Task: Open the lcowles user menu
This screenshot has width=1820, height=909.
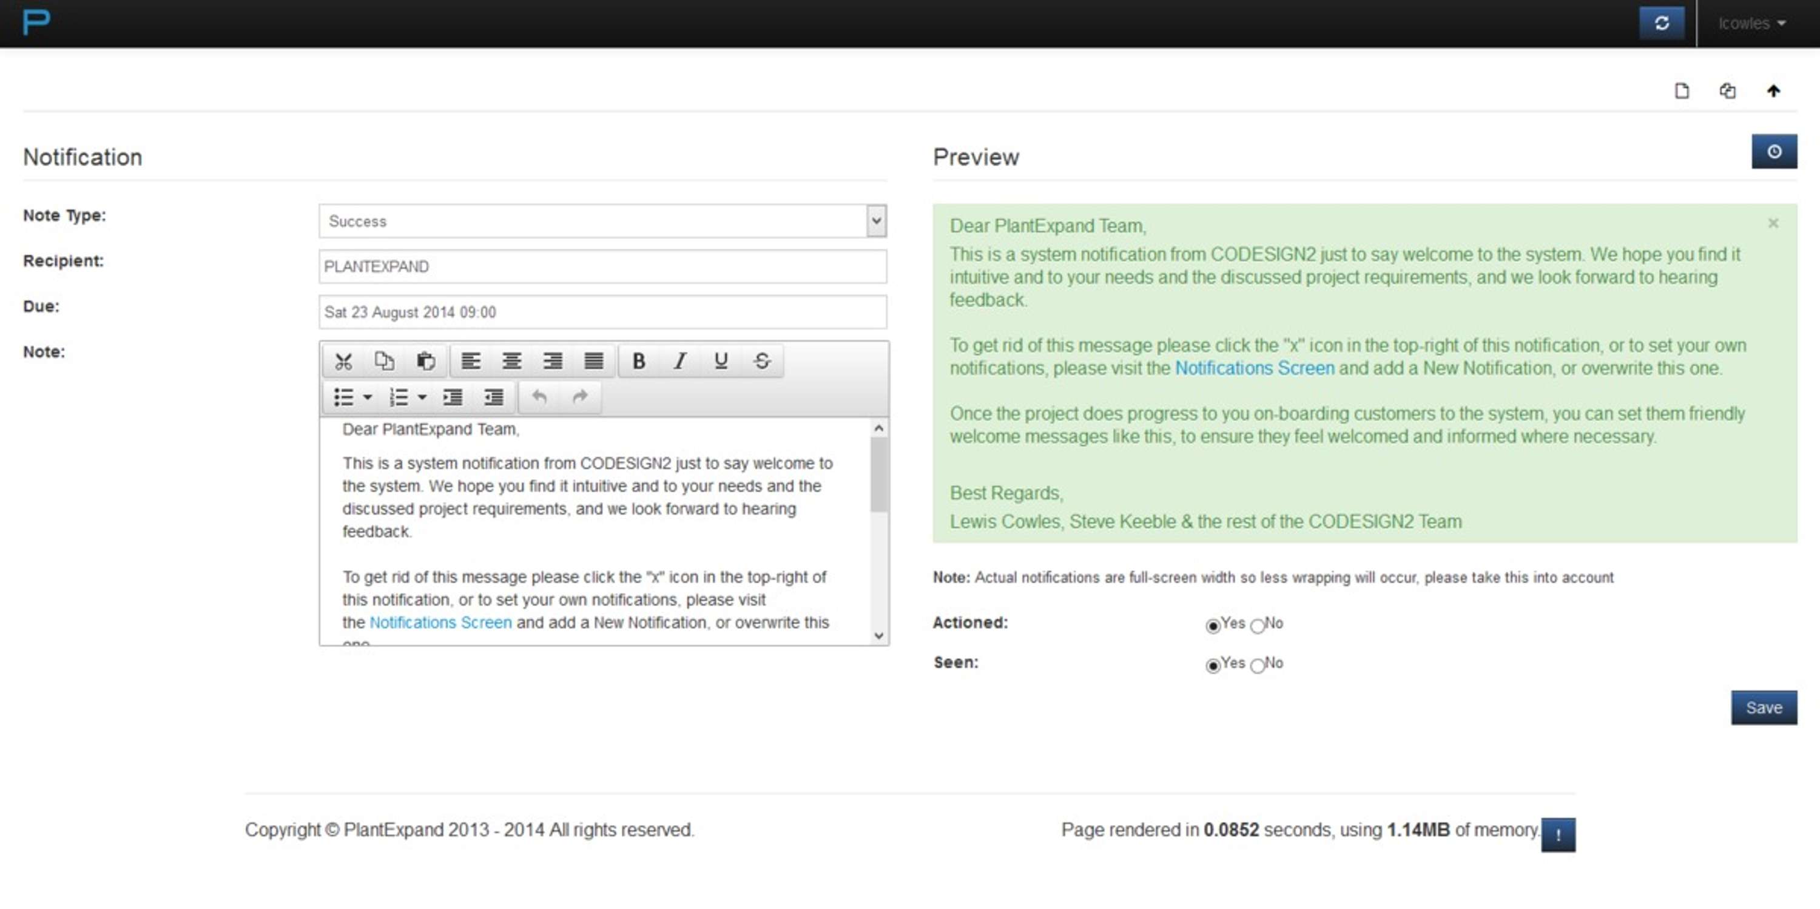Action: click(x=1751, y=23)
